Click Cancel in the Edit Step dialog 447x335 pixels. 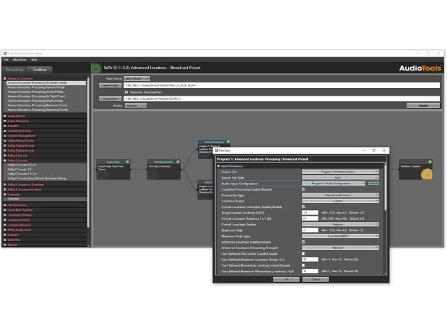[x=316, y=279]
